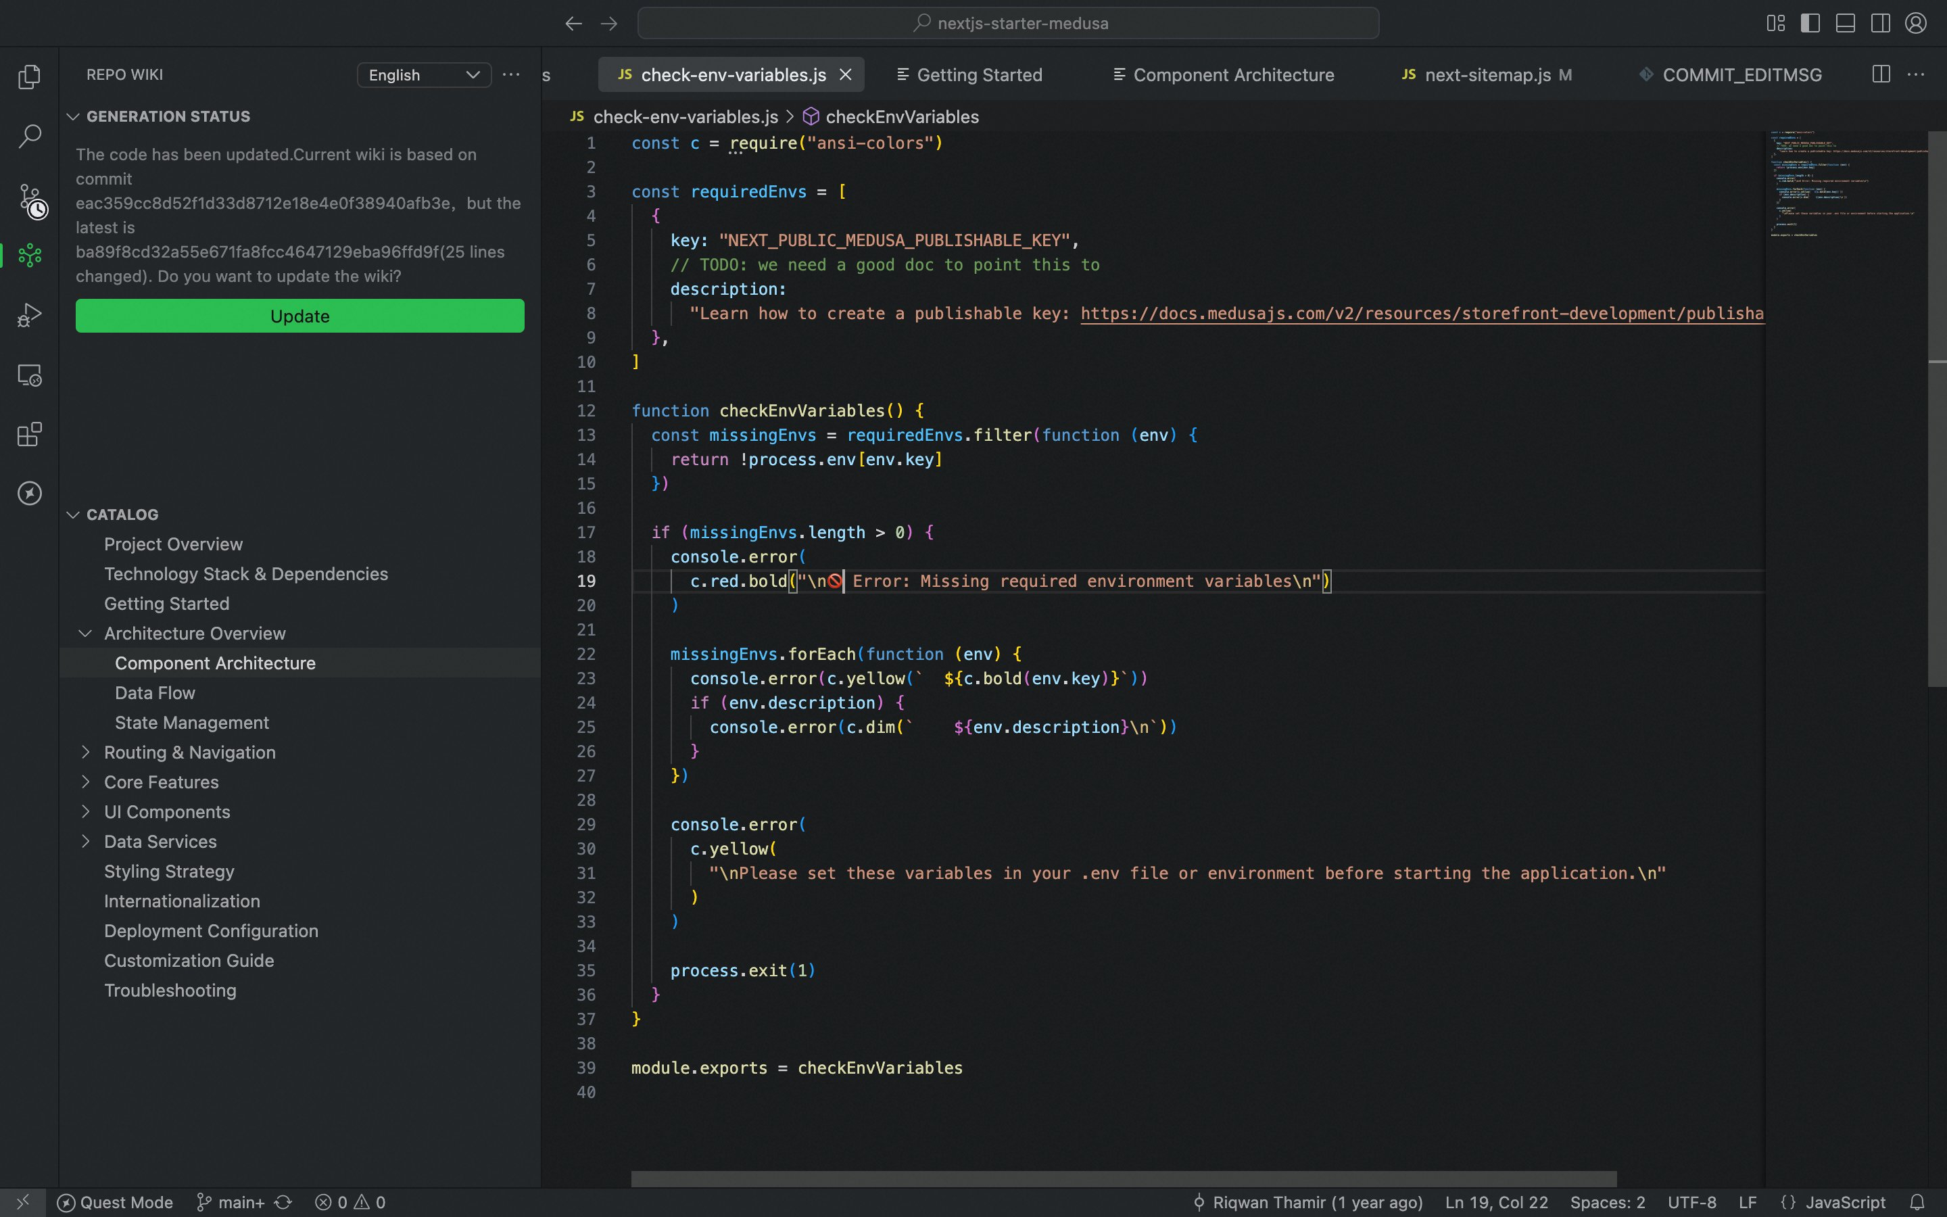Screen dimensions: 1947x1217
Task: Select the Repo Wiki activity bar icon
Action: (30, 255)
